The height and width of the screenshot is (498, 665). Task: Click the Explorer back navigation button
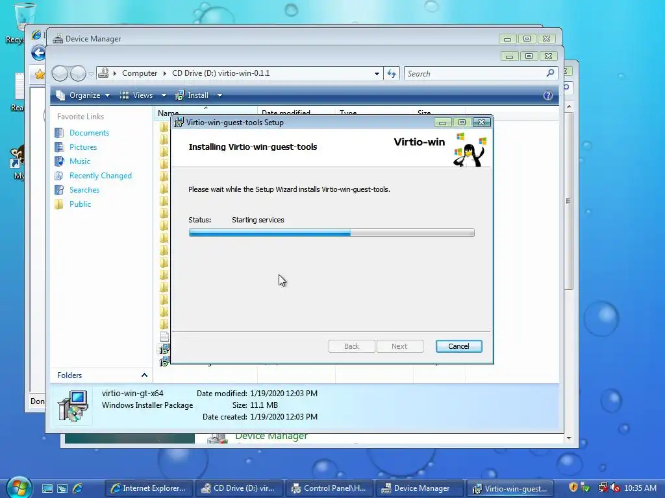[x=60, y=74]
